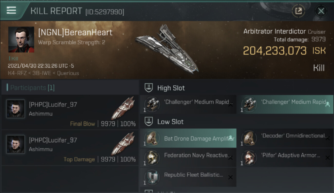The height and width of the screenshot is (193, 334).
Task: View the Arbitrator Interdictor ship image
Action: point(167,49)
